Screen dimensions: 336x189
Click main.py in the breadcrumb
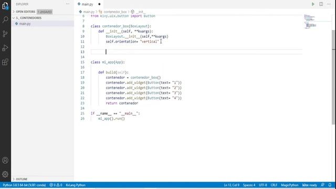coord(89,12)
